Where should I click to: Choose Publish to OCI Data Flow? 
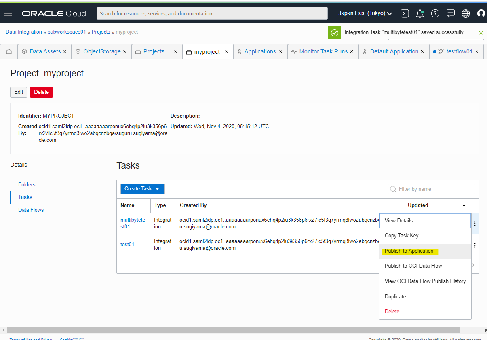point(425,266)
